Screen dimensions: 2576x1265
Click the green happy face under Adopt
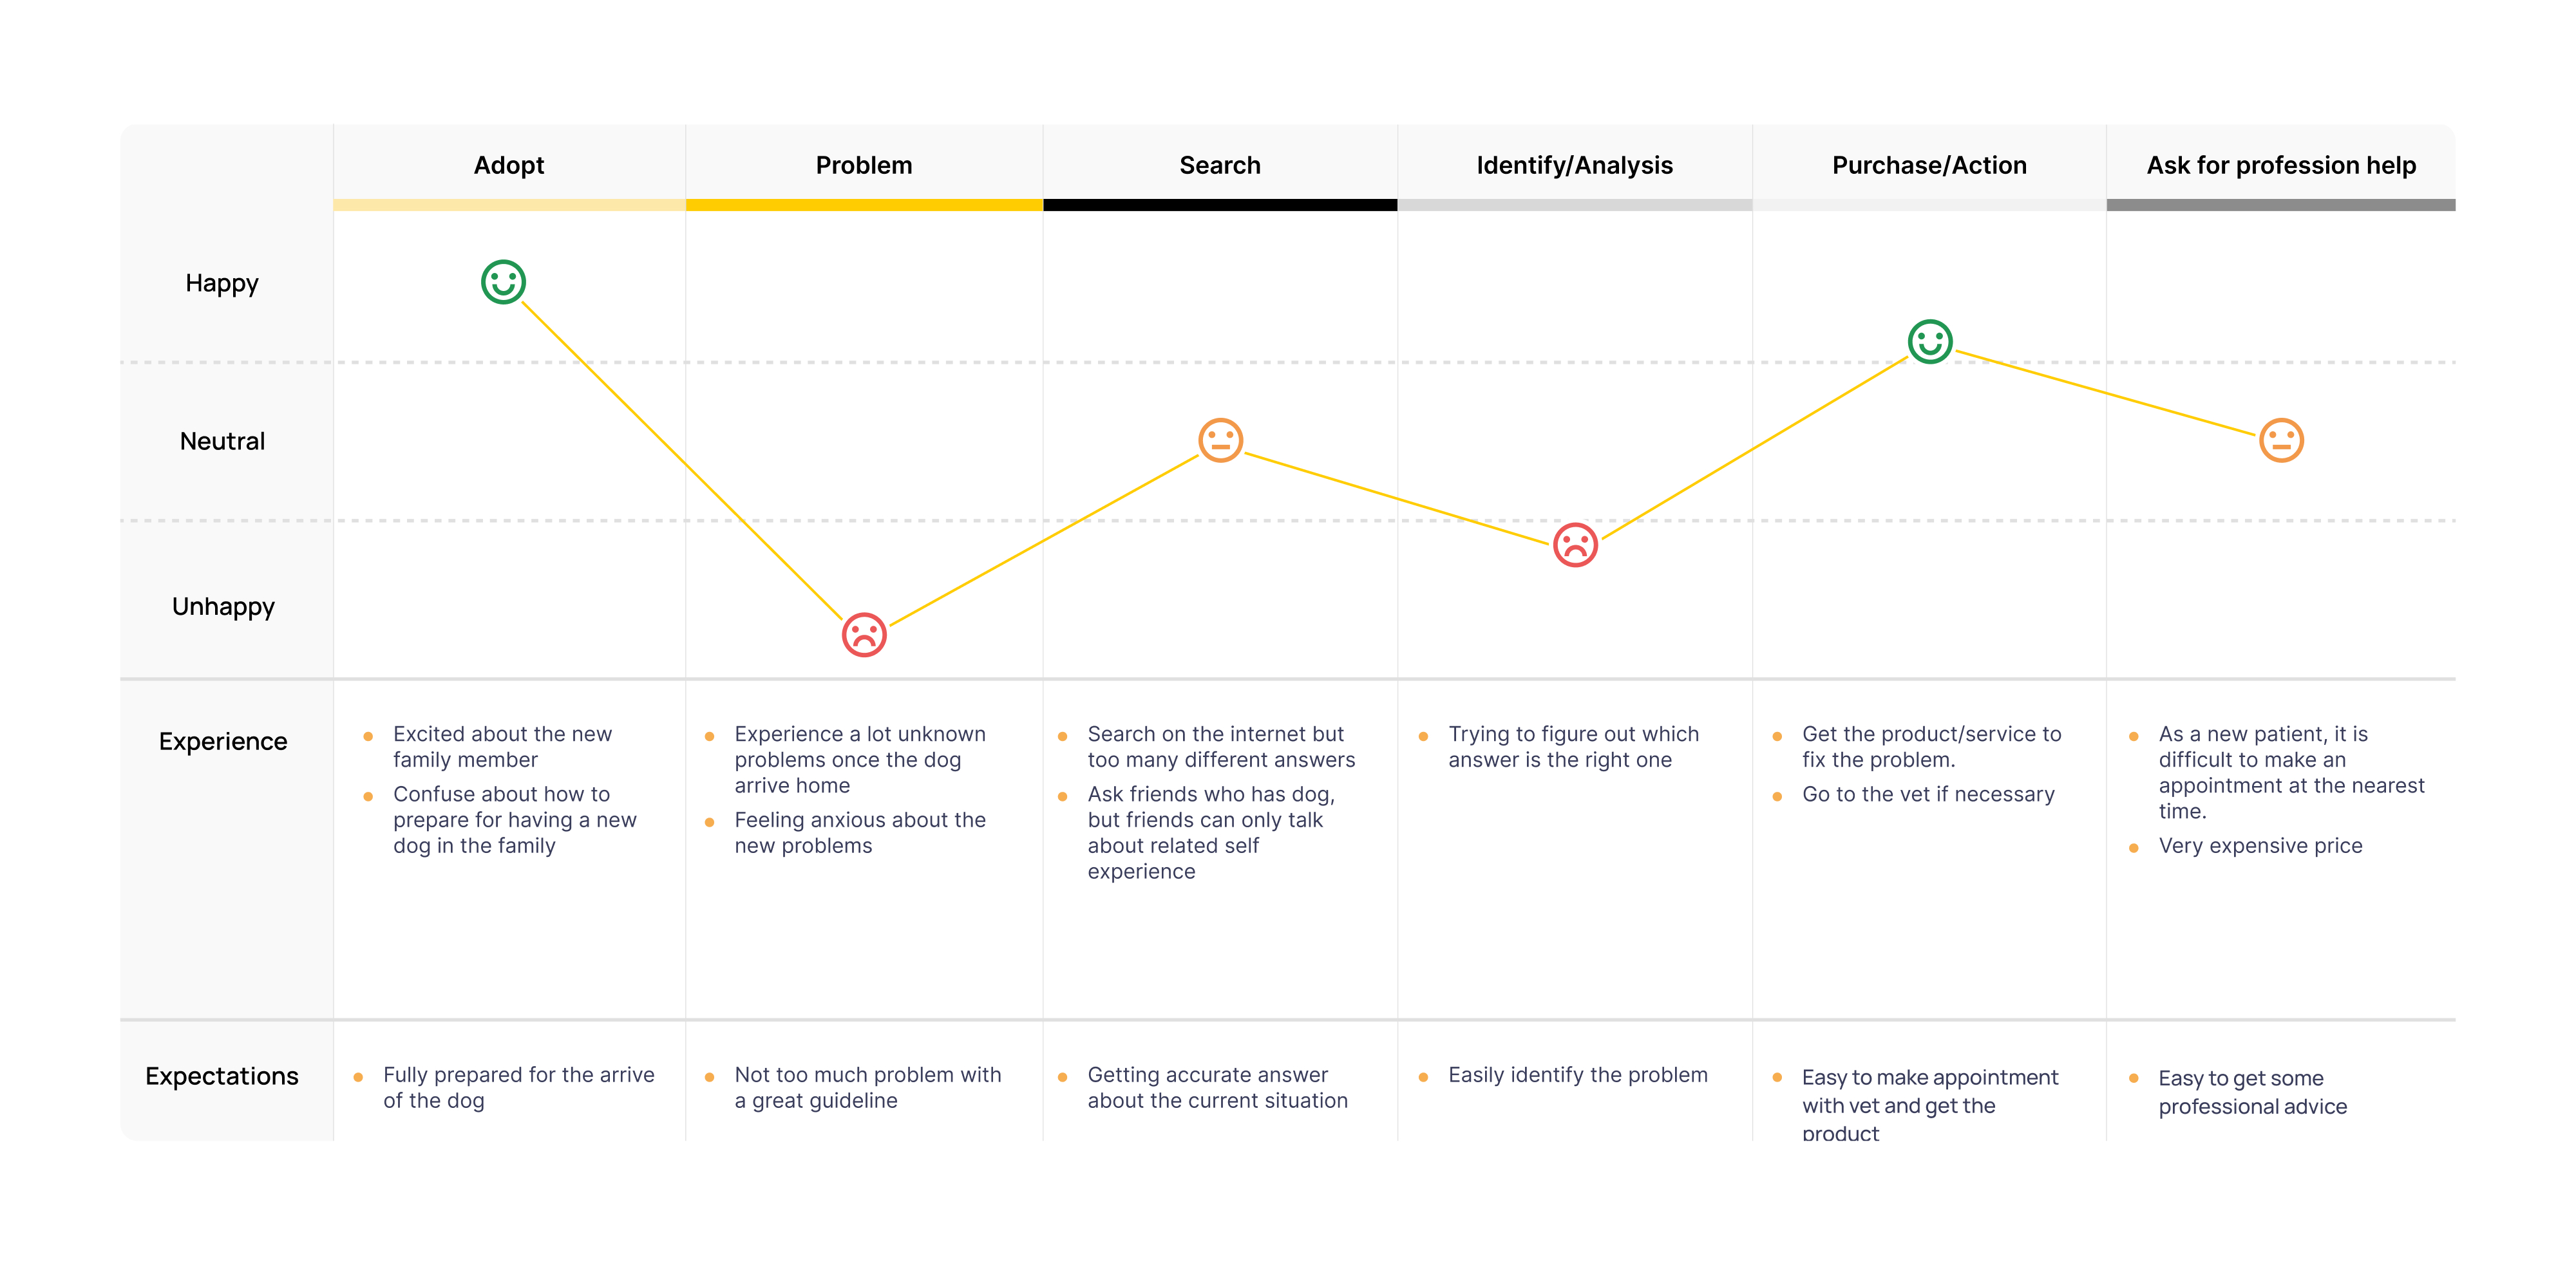503,282
